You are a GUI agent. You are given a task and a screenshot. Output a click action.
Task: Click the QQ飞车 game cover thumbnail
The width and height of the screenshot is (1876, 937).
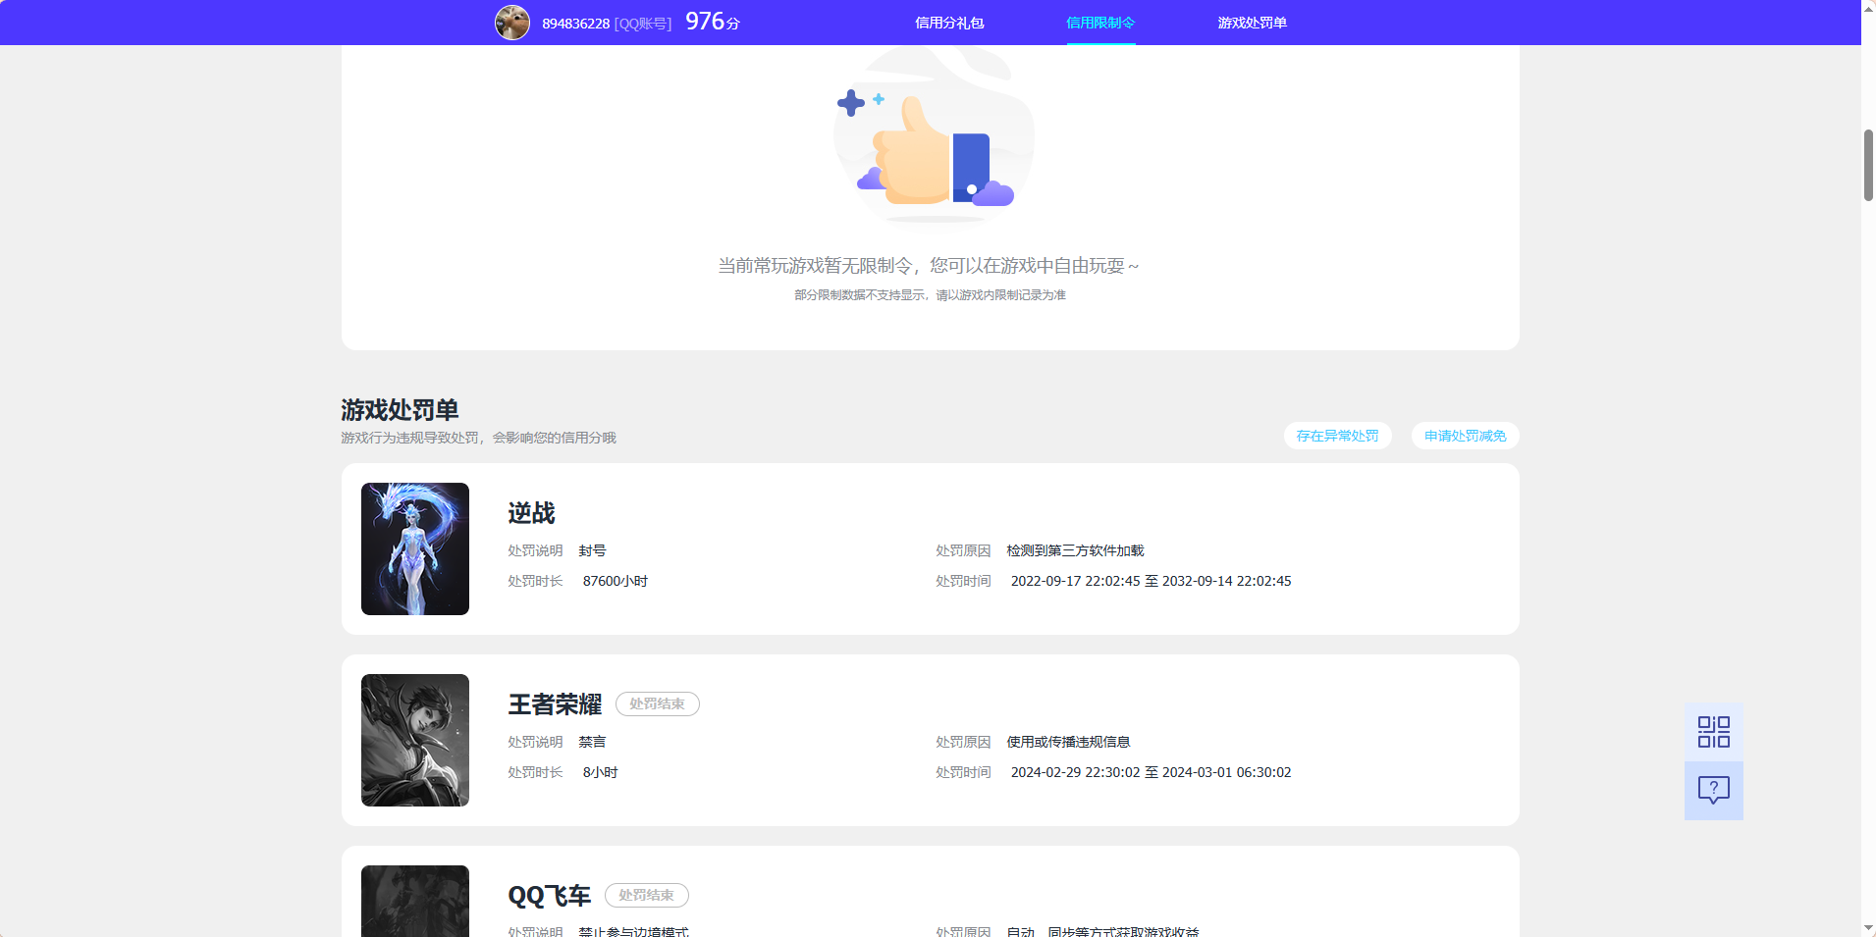(415, 901)
